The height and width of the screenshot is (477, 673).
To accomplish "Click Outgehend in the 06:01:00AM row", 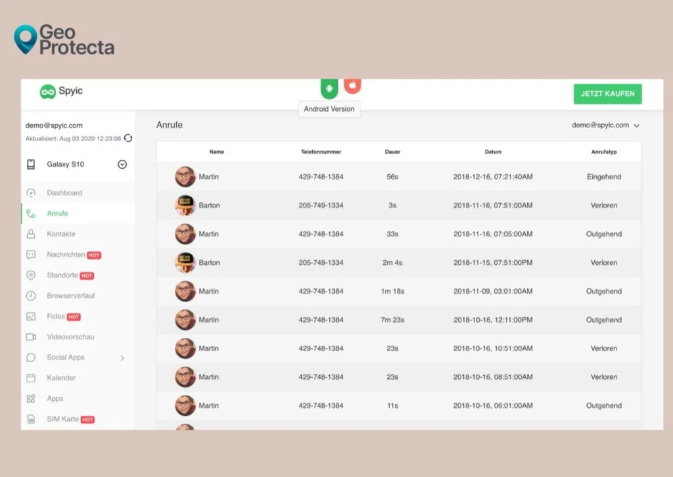I will click(604, 406).
